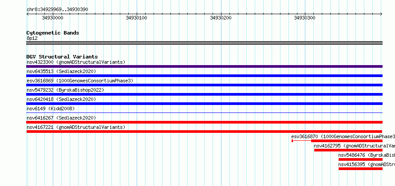
Task: Open the nsv4162795 variant label
Action: click(355, 146)
